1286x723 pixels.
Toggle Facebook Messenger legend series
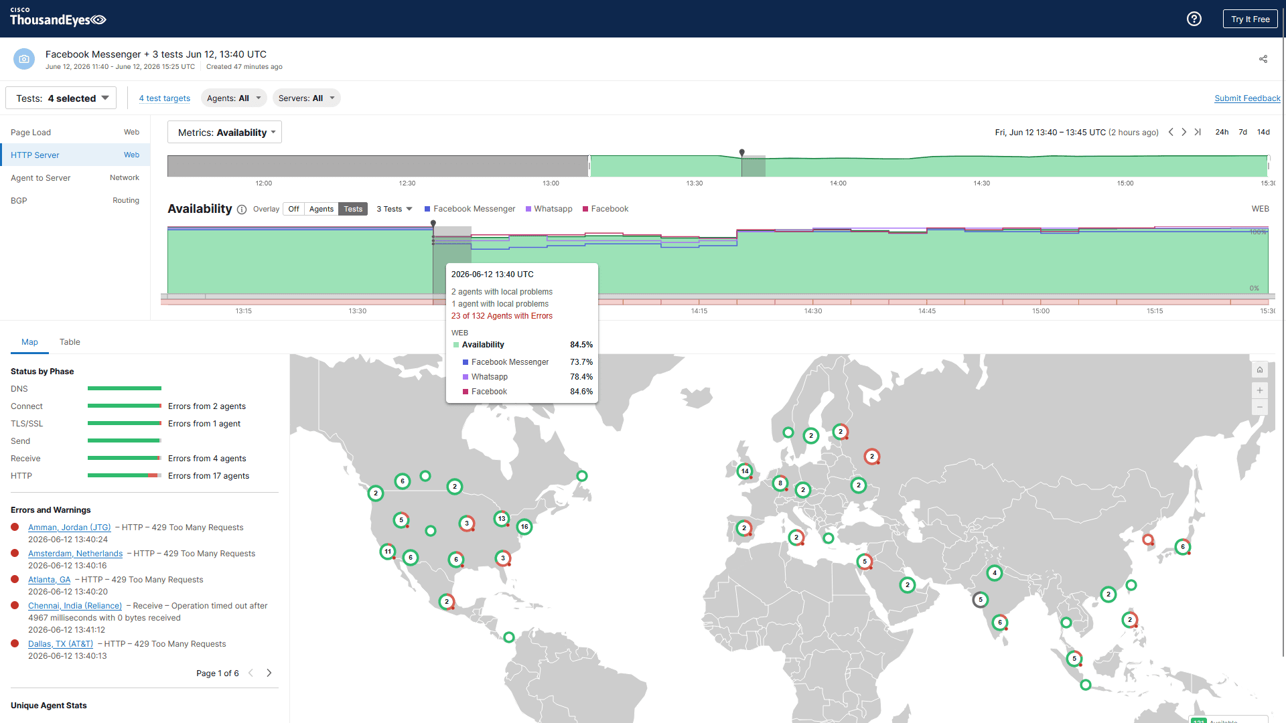(470, 209)
